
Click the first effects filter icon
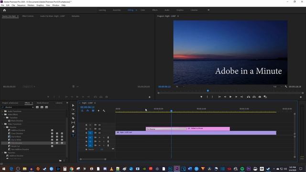pos(37,107)
